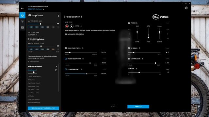Open the Desktop: Default profile dropdown

tap(36, 9)
